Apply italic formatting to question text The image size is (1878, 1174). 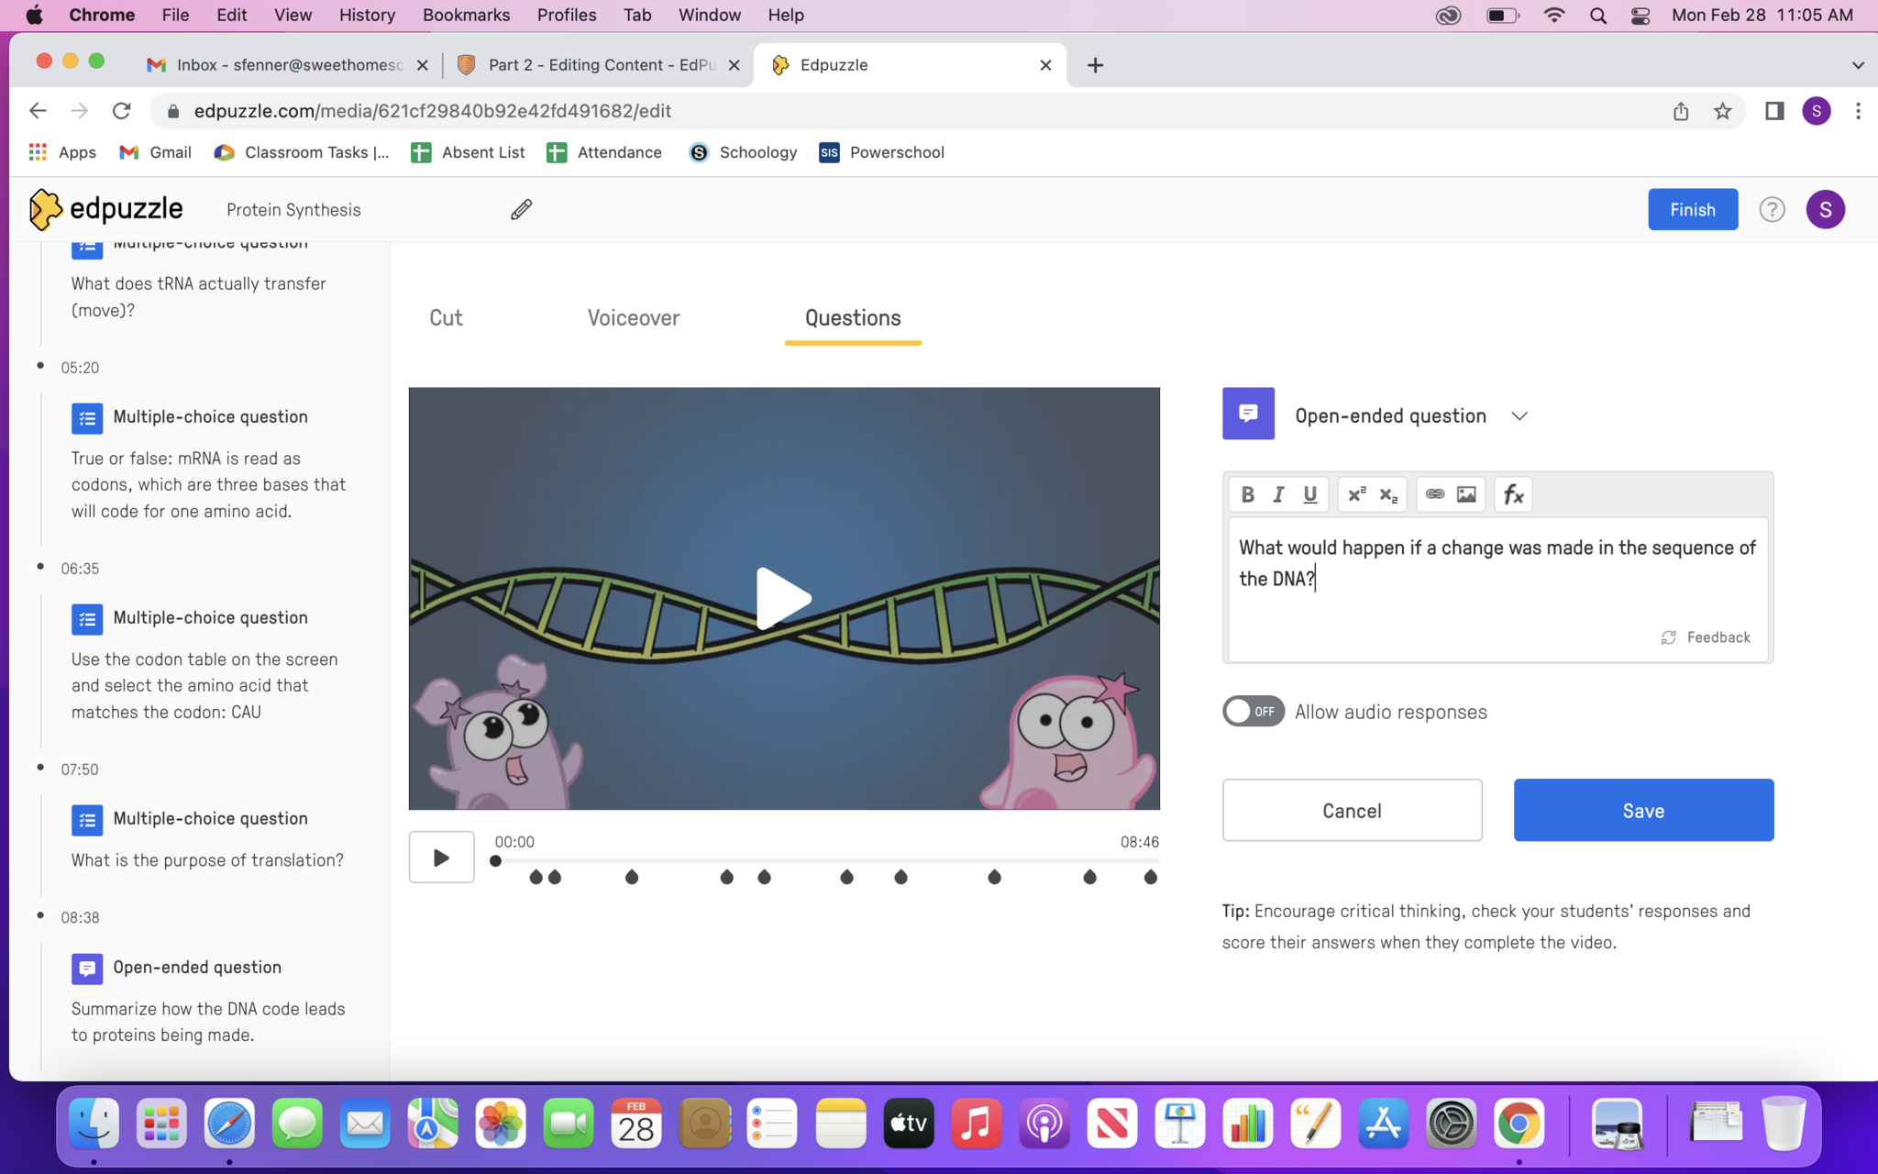click(1278, 494)
